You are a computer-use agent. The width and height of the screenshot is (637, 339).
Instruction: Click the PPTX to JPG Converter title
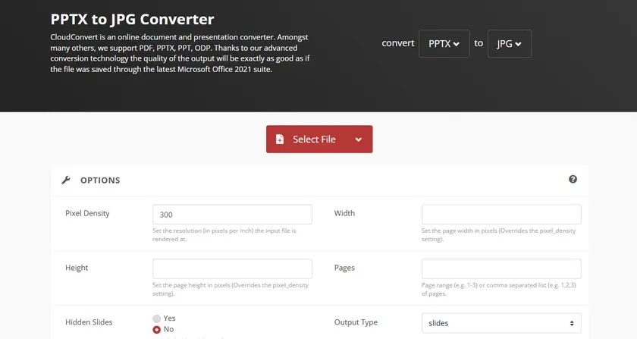click(132, 19)
